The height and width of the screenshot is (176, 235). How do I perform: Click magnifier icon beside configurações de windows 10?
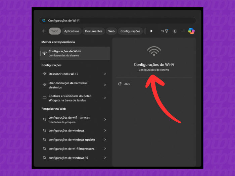pyautogui.click(x=45, y=158)
